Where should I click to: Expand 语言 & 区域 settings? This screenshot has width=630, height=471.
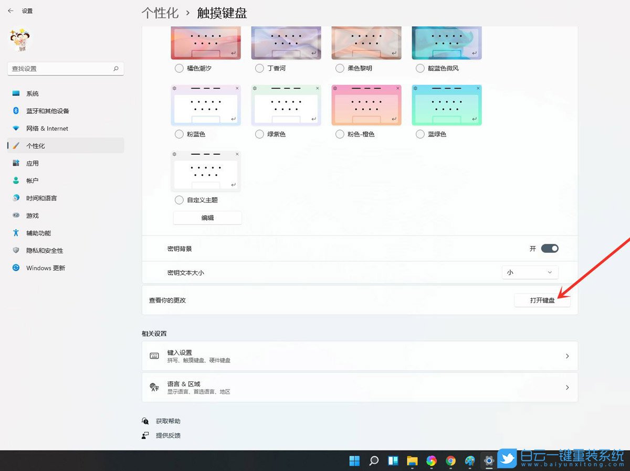coord(360,387)
